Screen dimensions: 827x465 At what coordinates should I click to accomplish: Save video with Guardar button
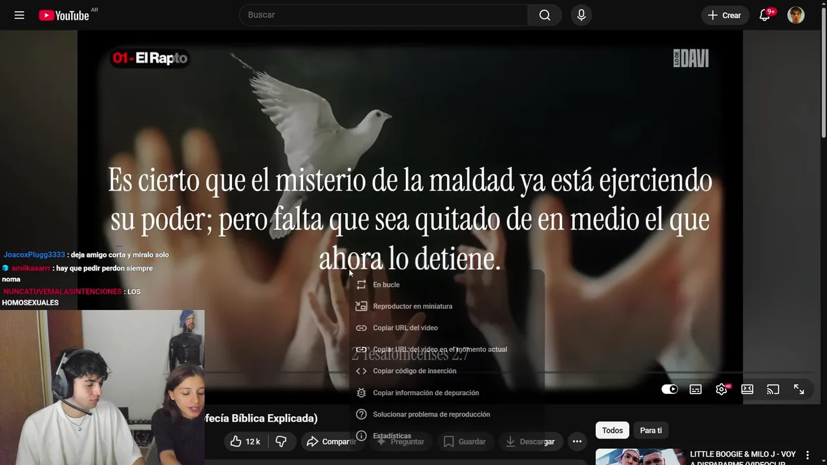point(465,442)
